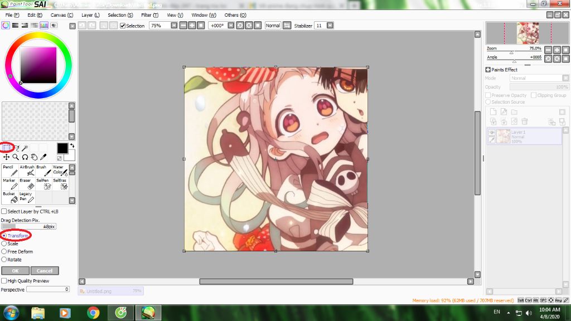Select the Water Color tool
Image resolution: width=571 pixels, height=321 pixels.
60,171
